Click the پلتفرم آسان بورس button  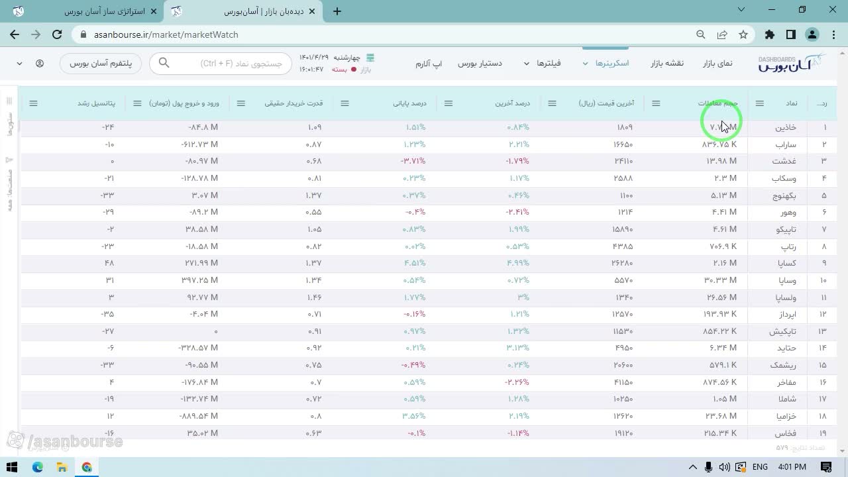tap(101, 64)
